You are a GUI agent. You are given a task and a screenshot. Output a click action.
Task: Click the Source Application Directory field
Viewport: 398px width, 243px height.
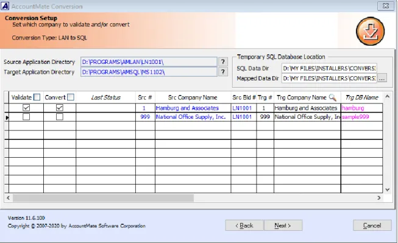pyautogui.click(x=149, y=62)
